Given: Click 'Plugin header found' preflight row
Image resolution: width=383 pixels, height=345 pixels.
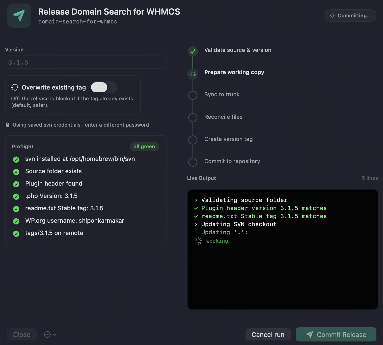Looking at the screenshot, I should click(54, 184).
